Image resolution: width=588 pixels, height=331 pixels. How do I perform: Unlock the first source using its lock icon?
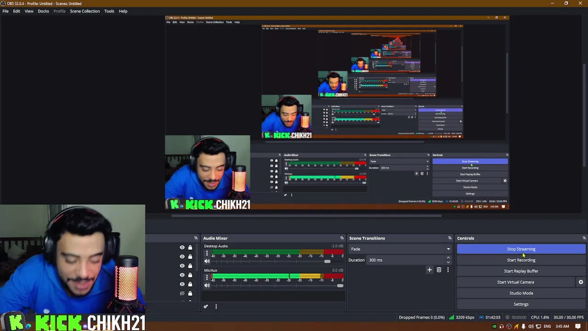pos(190,247)
